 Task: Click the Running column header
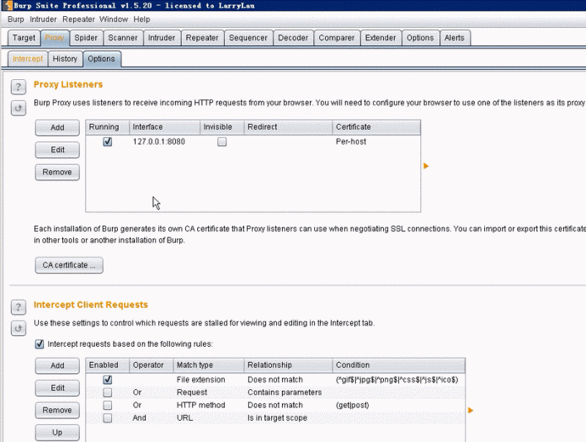[x=108, y=127]
